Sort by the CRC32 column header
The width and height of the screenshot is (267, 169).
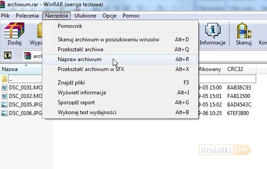coord(240,69)
